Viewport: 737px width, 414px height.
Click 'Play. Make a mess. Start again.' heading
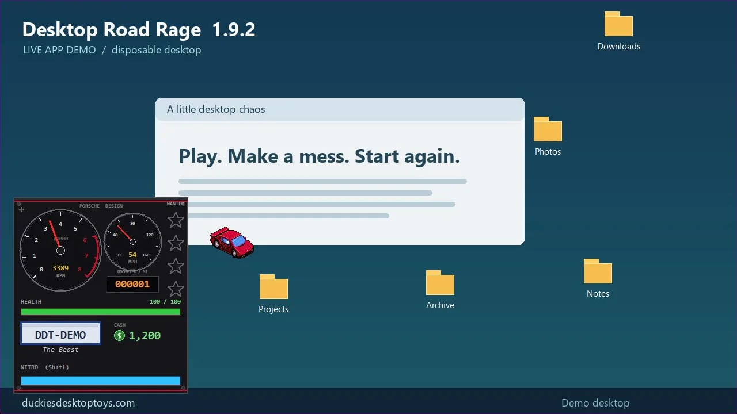pyautogui.click(x=320, y=156)
